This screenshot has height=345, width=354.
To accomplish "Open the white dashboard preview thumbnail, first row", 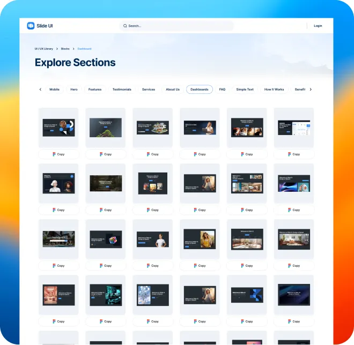I will [x=294, y=127].
